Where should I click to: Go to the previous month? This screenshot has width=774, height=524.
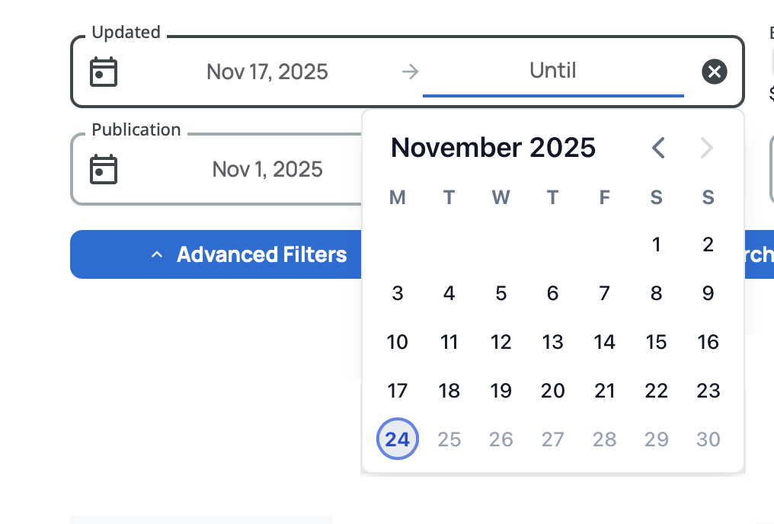[x=659, y=148]
